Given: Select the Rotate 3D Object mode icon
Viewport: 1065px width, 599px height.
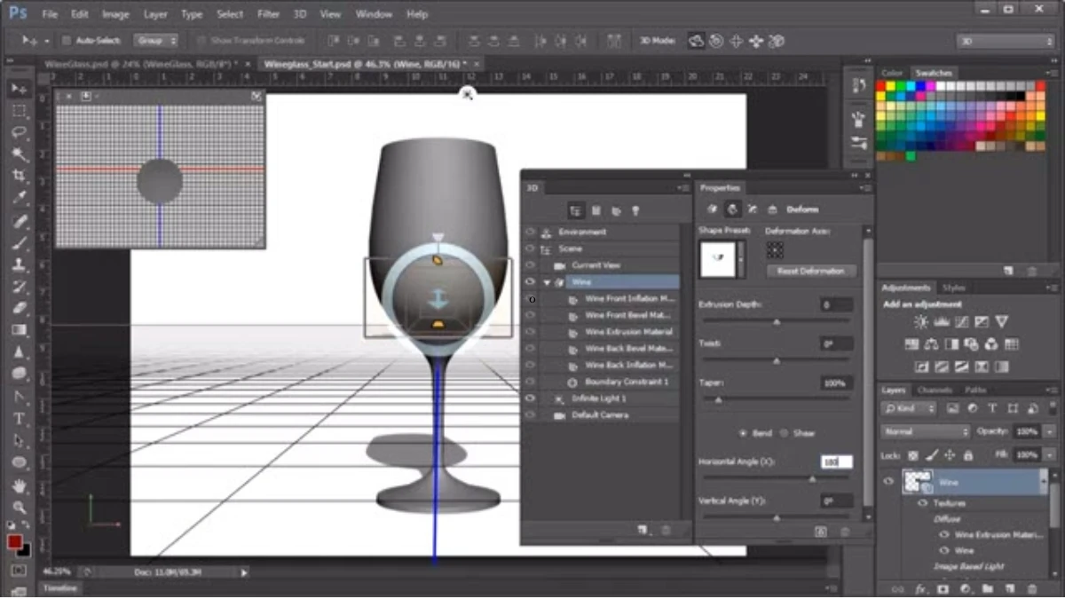Looking at the screenshot, I should point(697,41).
